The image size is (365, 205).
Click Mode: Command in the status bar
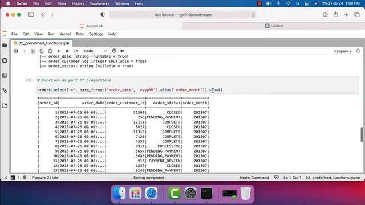pos(254,177)
